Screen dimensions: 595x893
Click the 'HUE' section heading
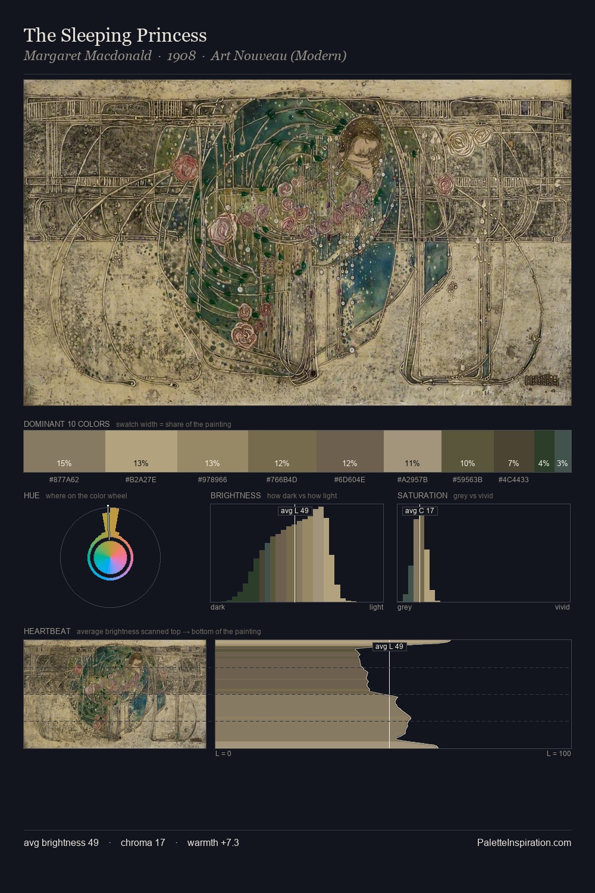tap(32, 495)
